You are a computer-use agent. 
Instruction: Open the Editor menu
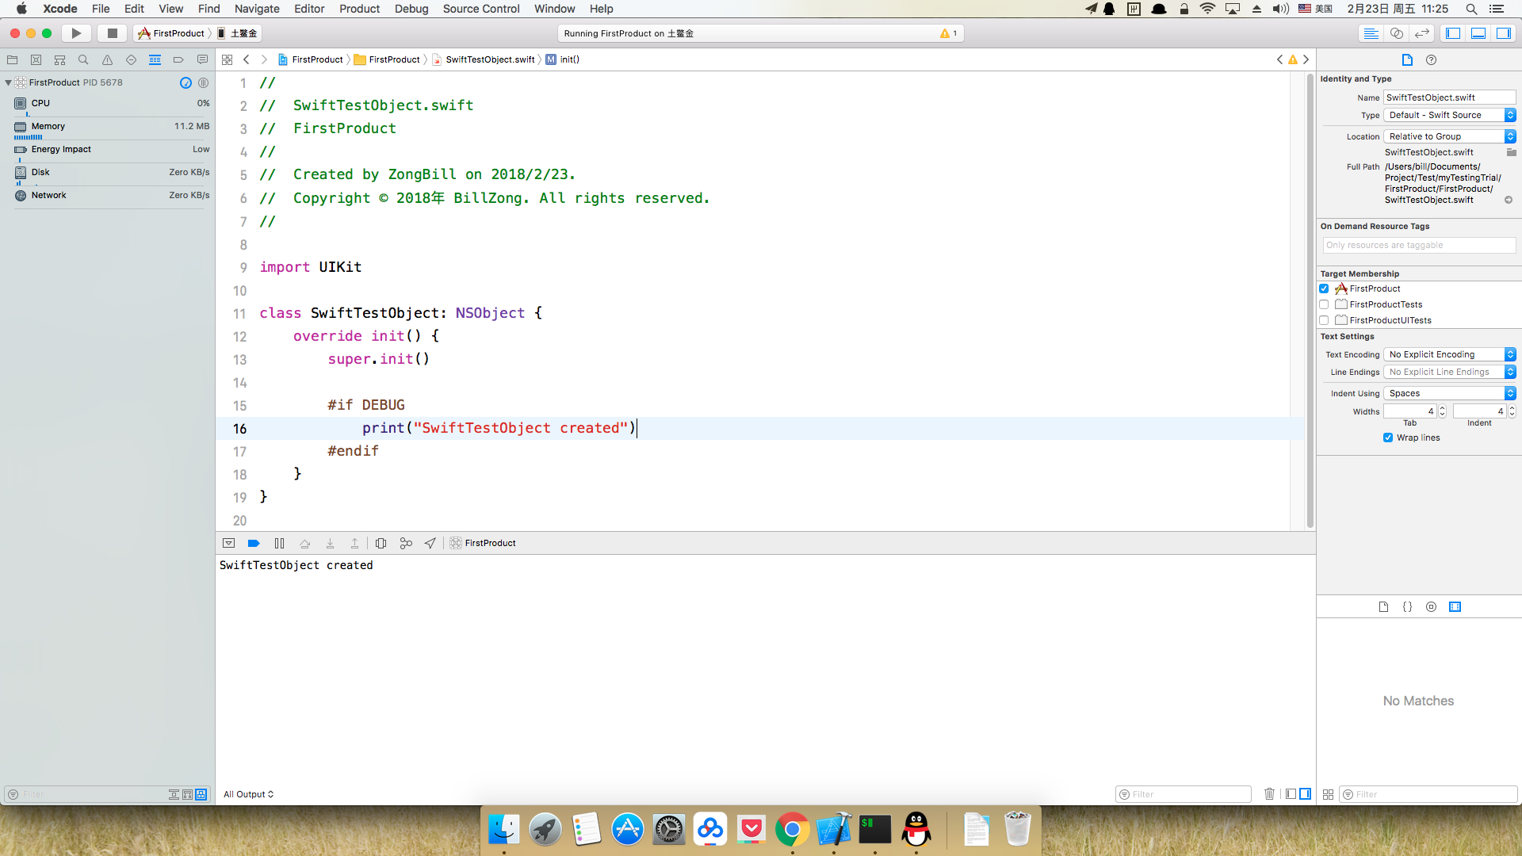pos(308,9)
